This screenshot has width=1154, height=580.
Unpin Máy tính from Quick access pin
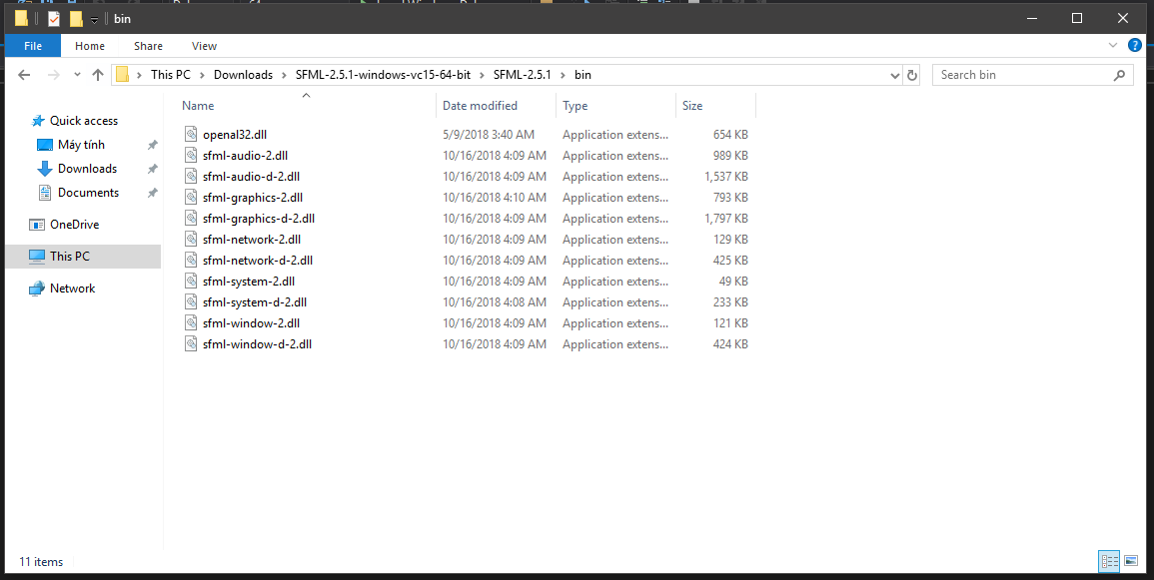[x=152, y=145]
